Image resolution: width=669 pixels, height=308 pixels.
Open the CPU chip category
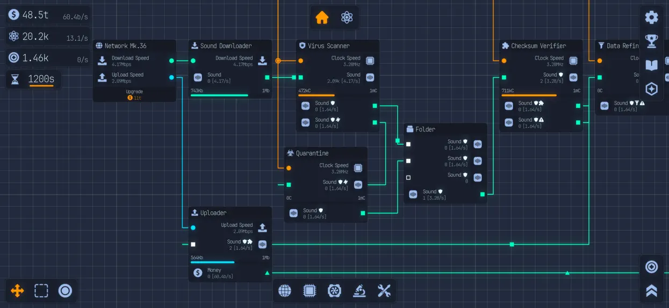(310, 291)
